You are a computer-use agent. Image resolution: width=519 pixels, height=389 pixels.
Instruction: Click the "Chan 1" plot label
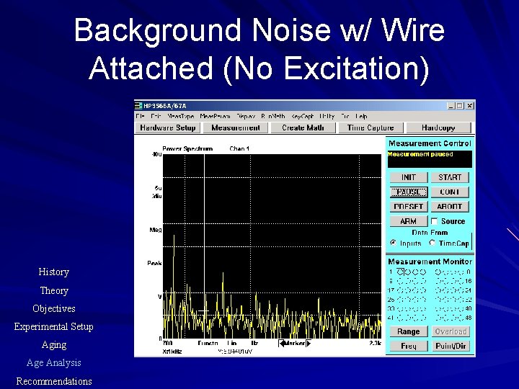tap(239, 149)
